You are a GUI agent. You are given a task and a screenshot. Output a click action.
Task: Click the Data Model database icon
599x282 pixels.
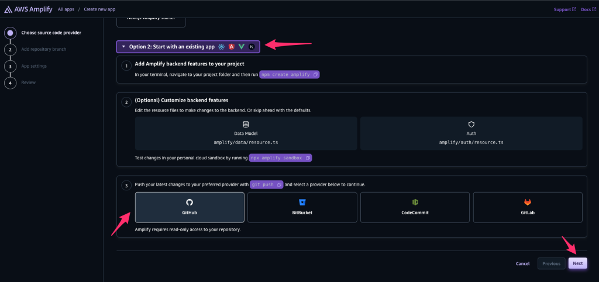246,124
